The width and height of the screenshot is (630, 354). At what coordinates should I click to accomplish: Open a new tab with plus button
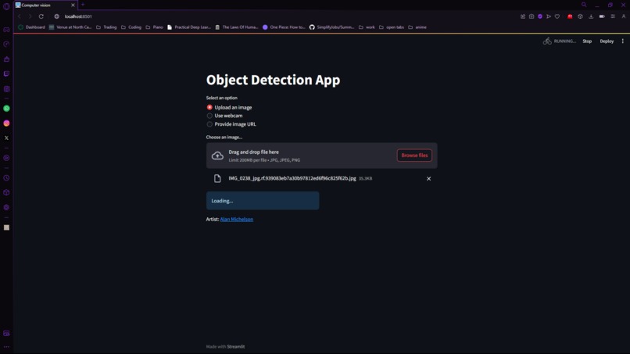click(83, 5)
